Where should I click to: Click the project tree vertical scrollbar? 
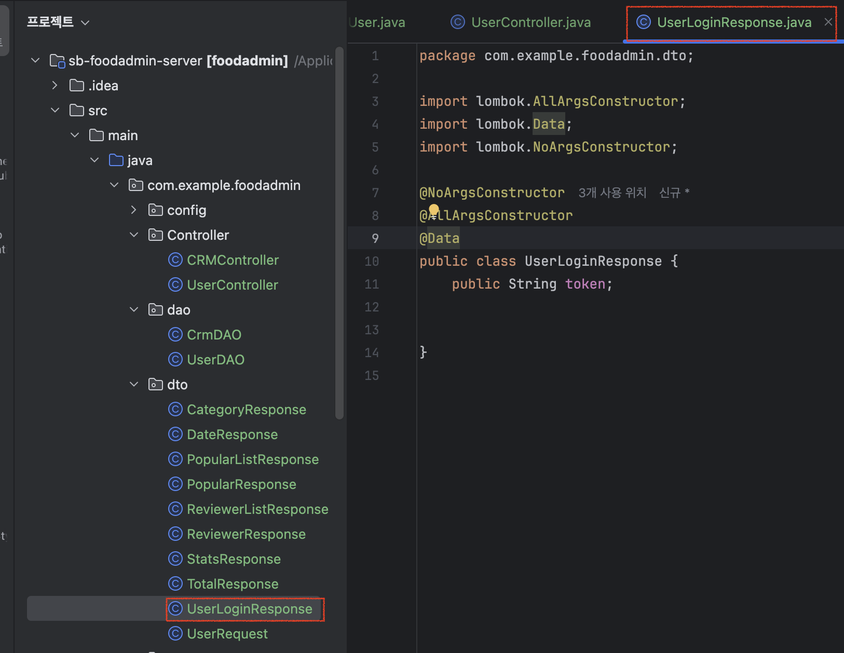coord(339,233)
